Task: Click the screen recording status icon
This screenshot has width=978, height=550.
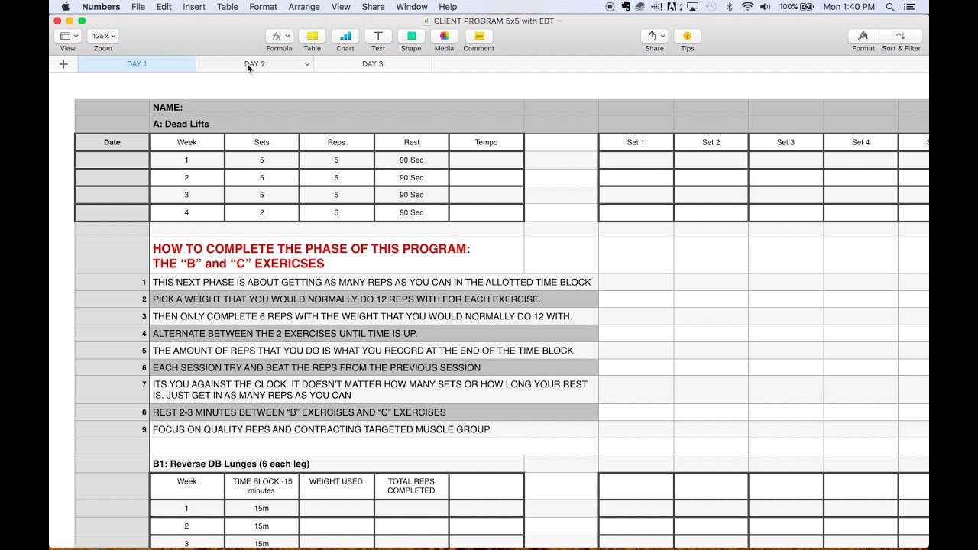Action: tap(610, 7)
